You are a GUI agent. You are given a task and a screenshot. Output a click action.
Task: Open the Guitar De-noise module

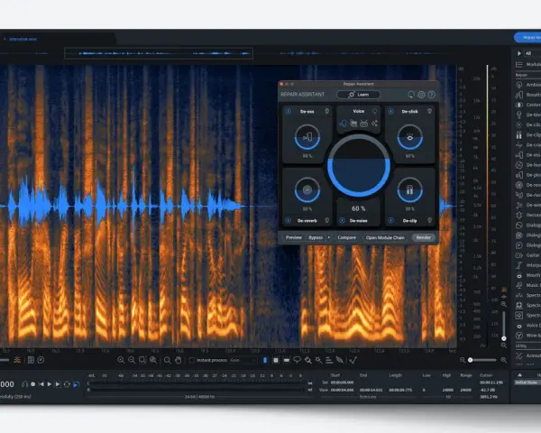click(528, 255)
